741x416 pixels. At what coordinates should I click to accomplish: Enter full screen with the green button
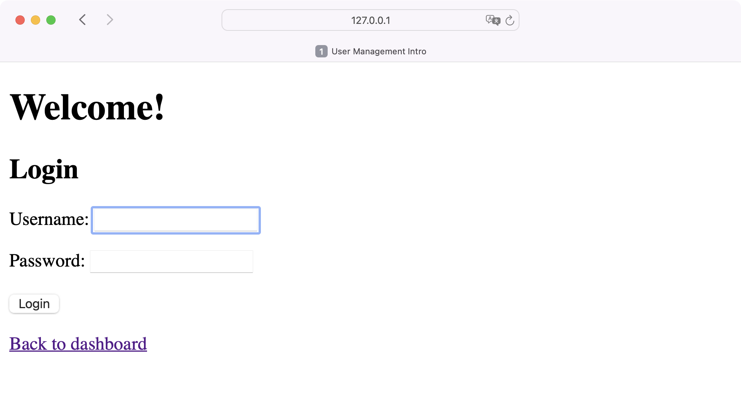[x=51, y=20]
